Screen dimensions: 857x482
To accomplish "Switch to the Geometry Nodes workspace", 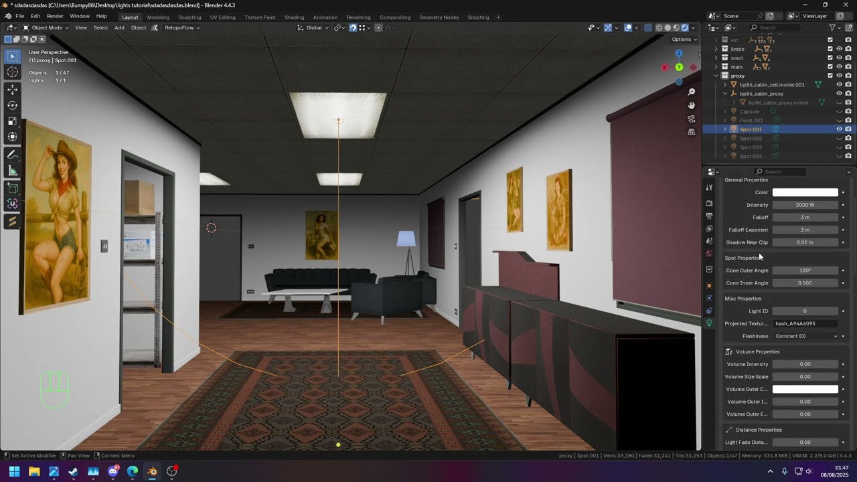I will click(x=439, y=17).
